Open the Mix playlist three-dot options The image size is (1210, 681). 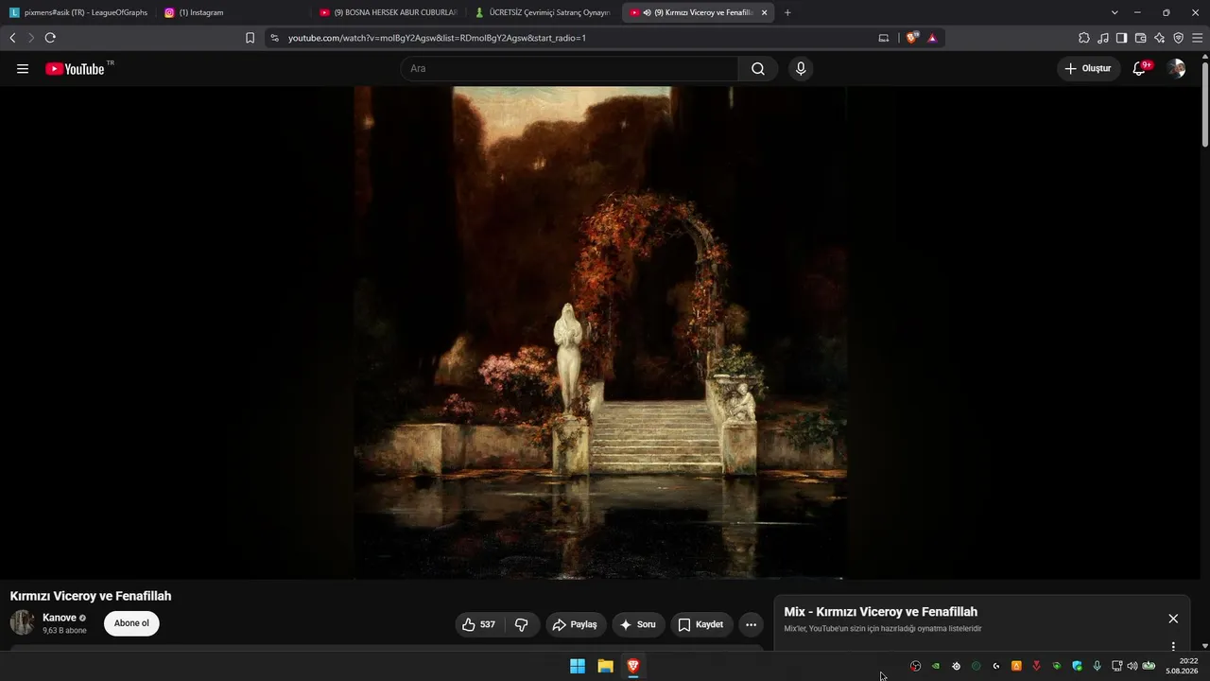coord(1173,647)
